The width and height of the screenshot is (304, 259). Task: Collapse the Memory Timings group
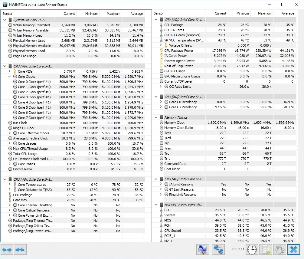click(x=156, y=117)
